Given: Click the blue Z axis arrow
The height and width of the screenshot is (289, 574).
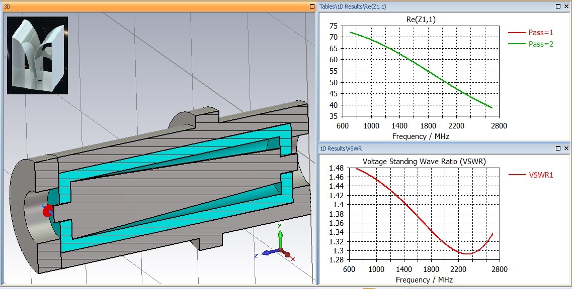Looking at the screenshot, I should tap(267, 252).
